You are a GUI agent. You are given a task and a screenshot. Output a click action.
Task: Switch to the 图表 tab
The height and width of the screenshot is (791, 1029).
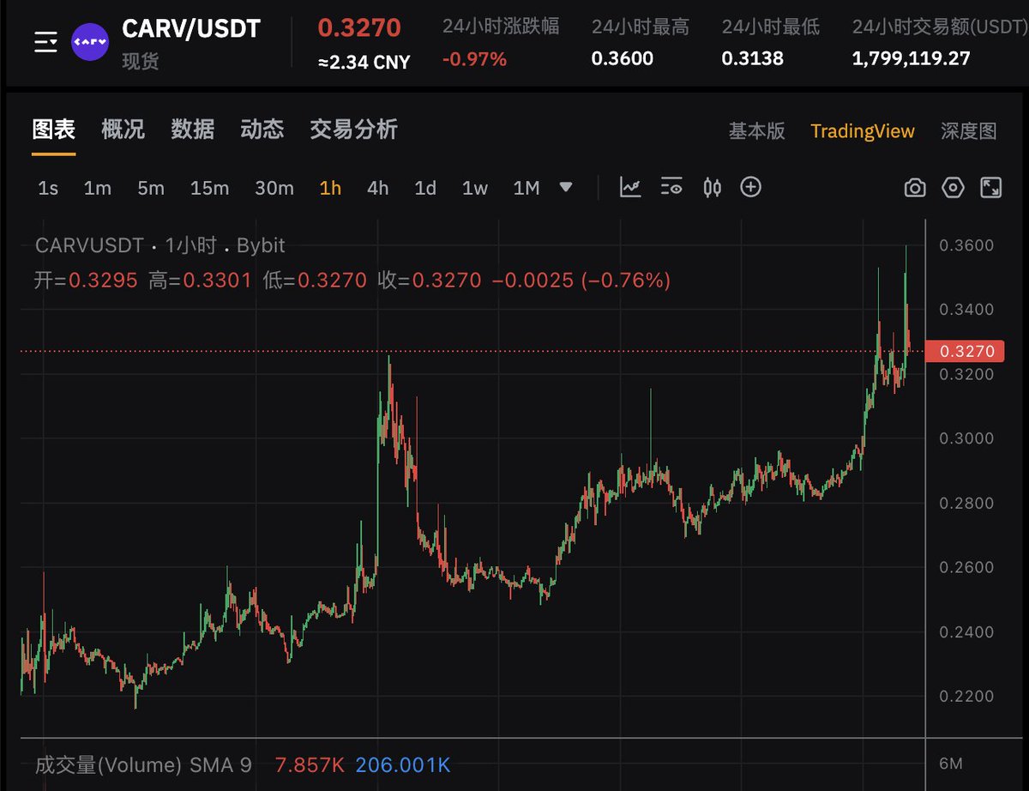[x=54, y=130]
